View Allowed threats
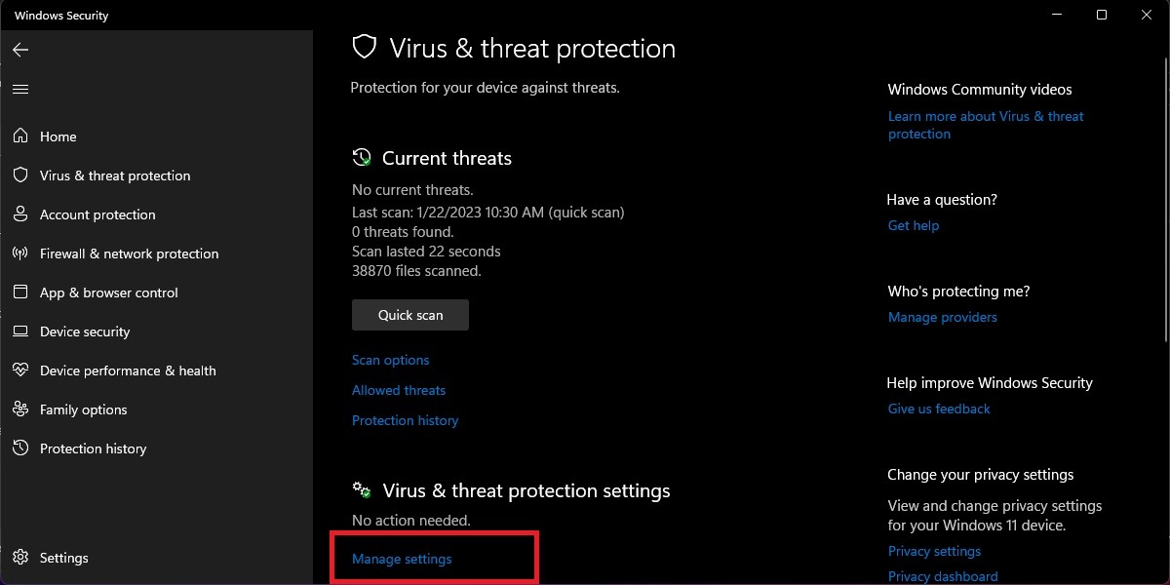 [x=398, y=390]
